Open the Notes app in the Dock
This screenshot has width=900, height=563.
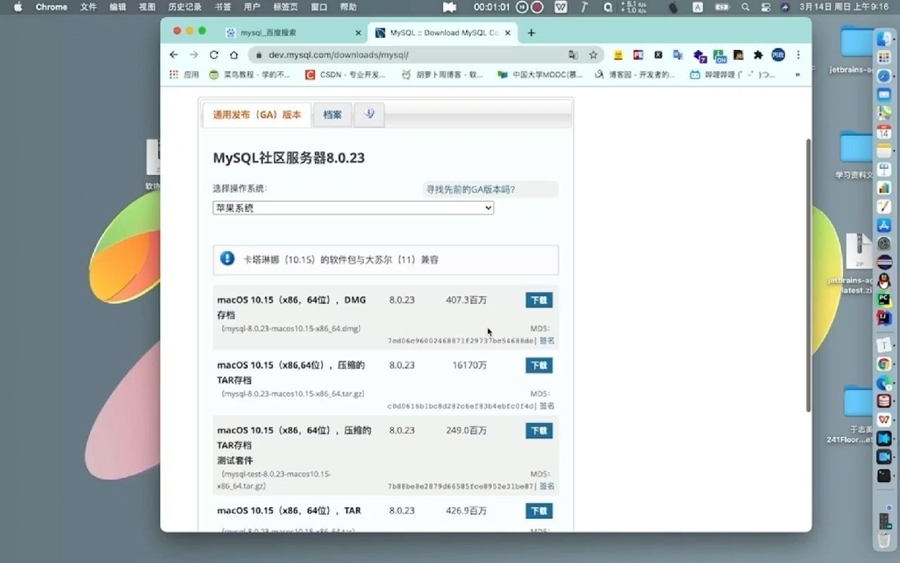pyautogui.click(x=884, y=150)
